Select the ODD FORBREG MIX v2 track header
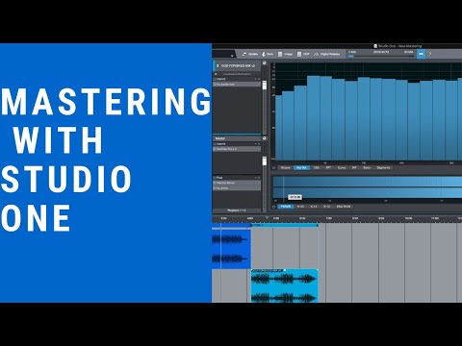This screenshot has width=462, height=346. (237, 65)
